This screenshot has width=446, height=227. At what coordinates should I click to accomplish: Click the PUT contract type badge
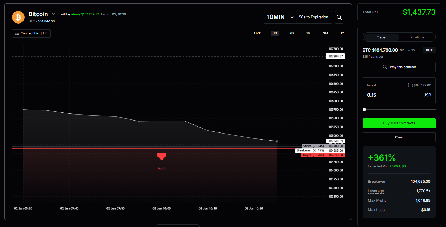pyautogui.click(x=429, y=50)
